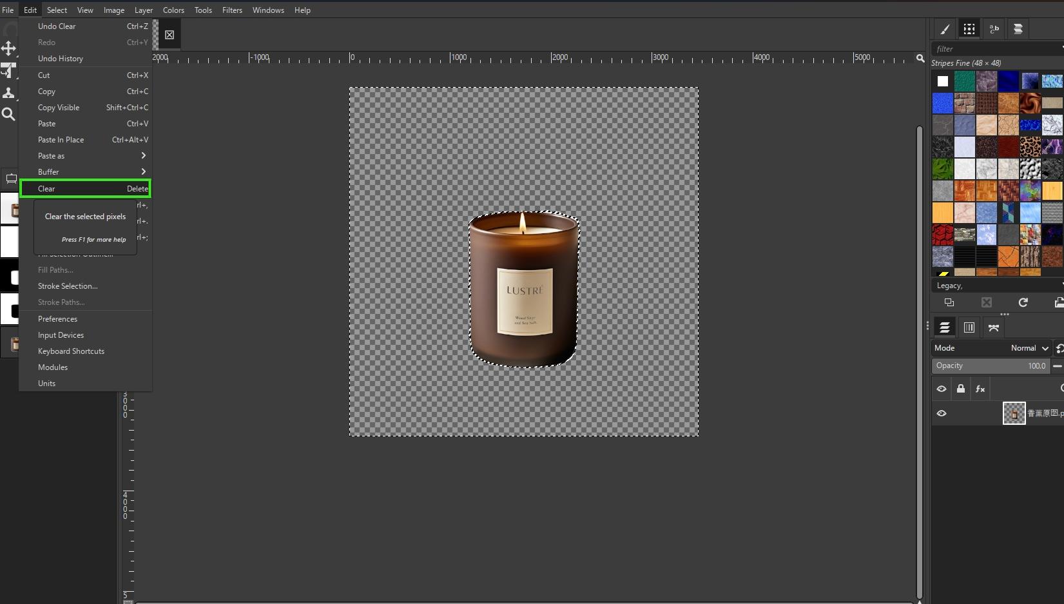Screen dimensions: 1064x604
Task: Click the delete pattern icon
Action: coord(987,302)
